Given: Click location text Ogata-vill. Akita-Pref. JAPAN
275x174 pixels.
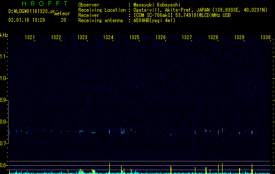Looking at the screenshot, I should (x=171, y=10).
